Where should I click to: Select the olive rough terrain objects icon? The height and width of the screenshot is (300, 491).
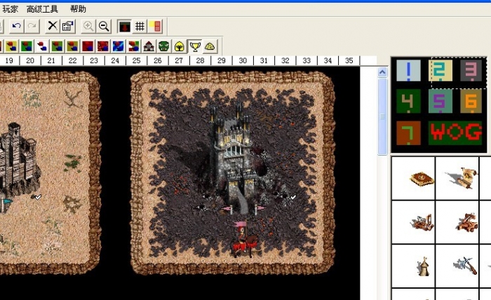[73, 46]
